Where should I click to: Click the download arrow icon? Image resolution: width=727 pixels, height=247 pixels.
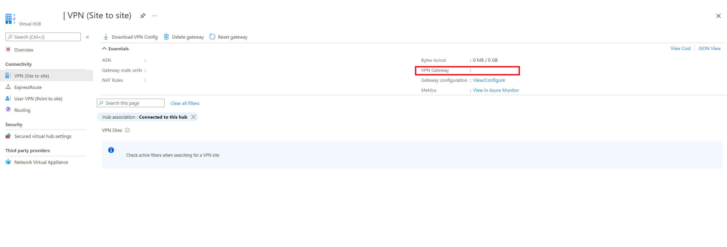coord(106,37)
